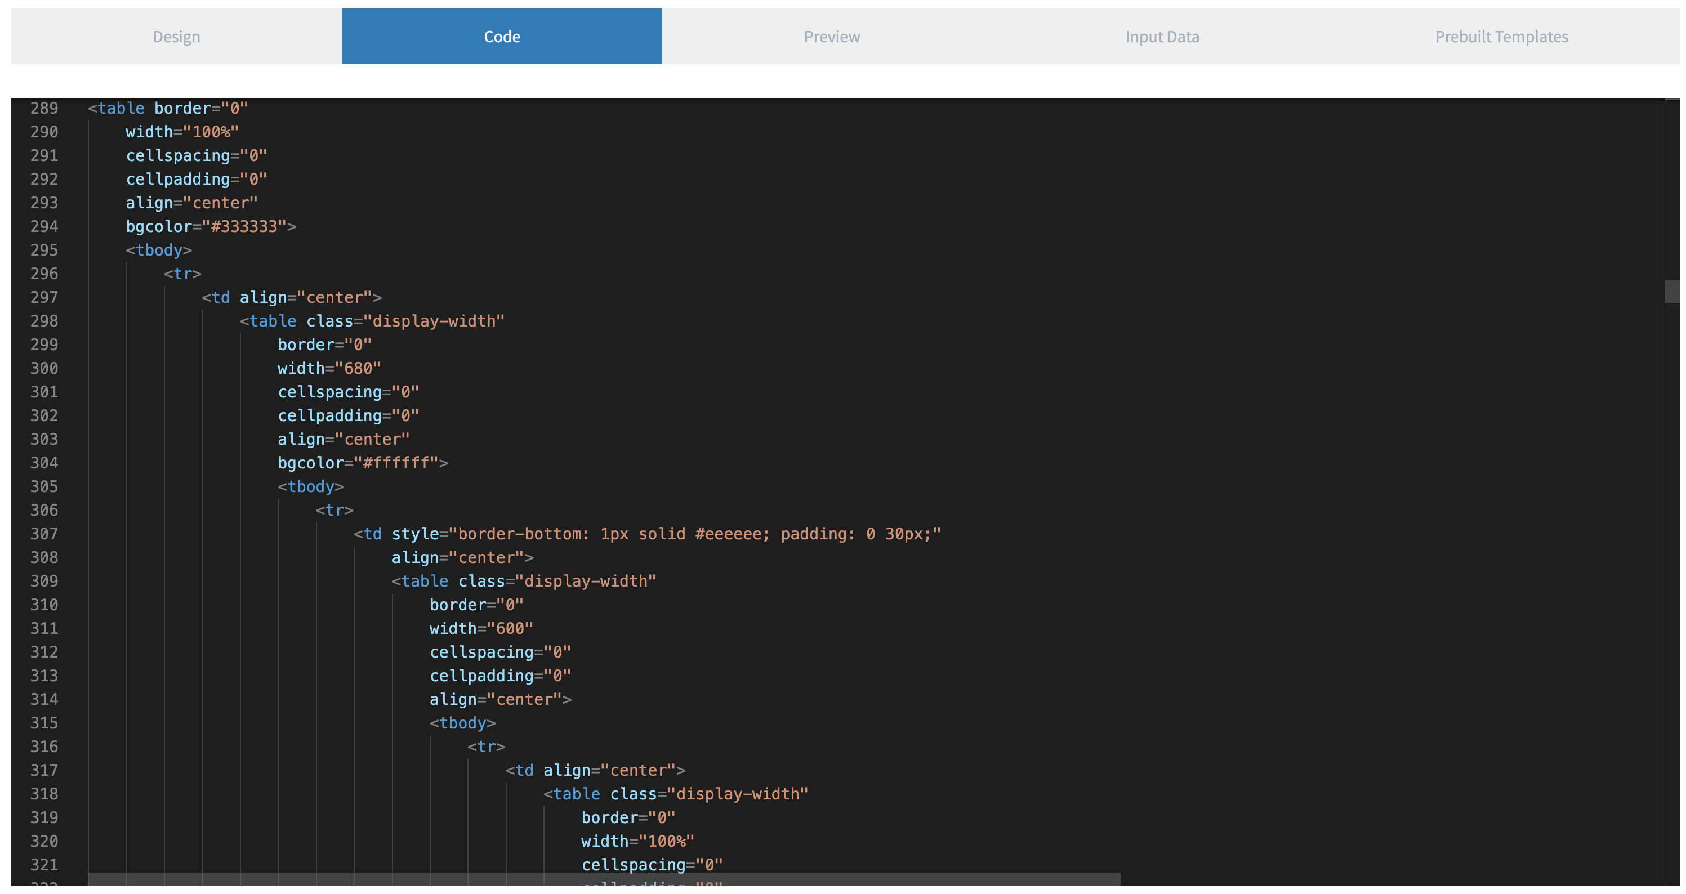Click align="center" on line 293
Image resolution: width=1686 pixels, height=894 pixels.
pyautogui.click(x=192, y=203)
